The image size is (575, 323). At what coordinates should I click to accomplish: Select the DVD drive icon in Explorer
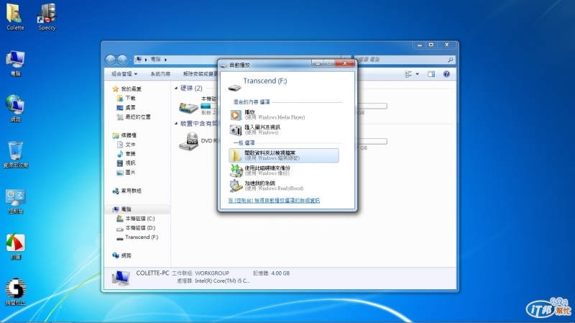(188, 142)
